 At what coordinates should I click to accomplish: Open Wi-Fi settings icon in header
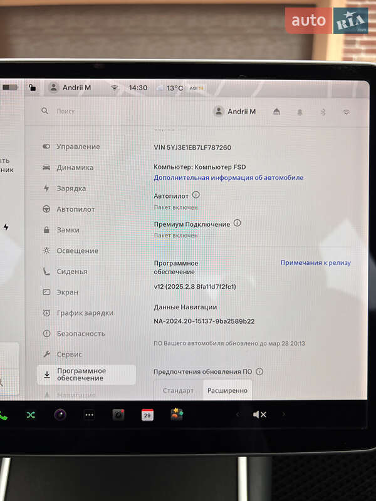coord(346,113)
